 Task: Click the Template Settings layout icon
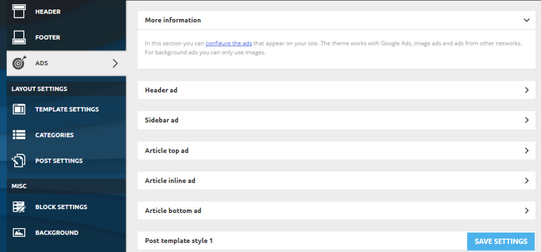pos(19,109)
